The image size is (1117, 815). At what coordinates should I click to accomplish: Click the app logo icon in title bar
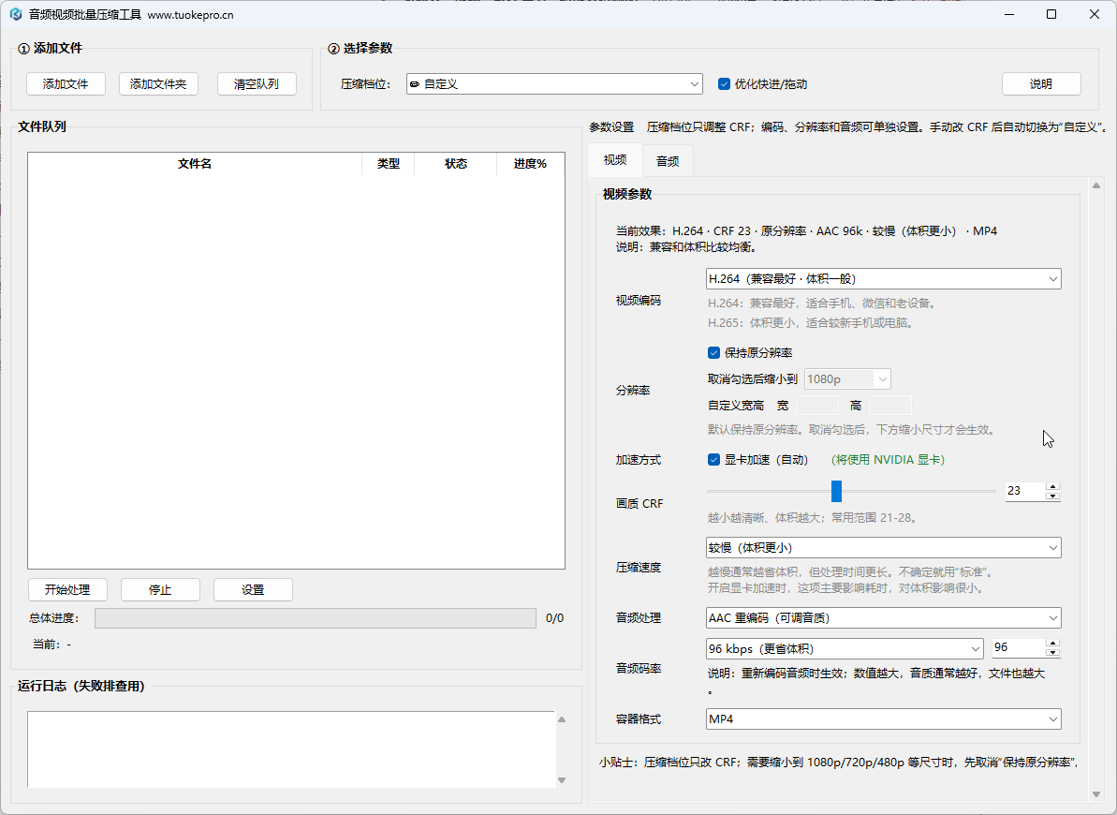(16, 14)
